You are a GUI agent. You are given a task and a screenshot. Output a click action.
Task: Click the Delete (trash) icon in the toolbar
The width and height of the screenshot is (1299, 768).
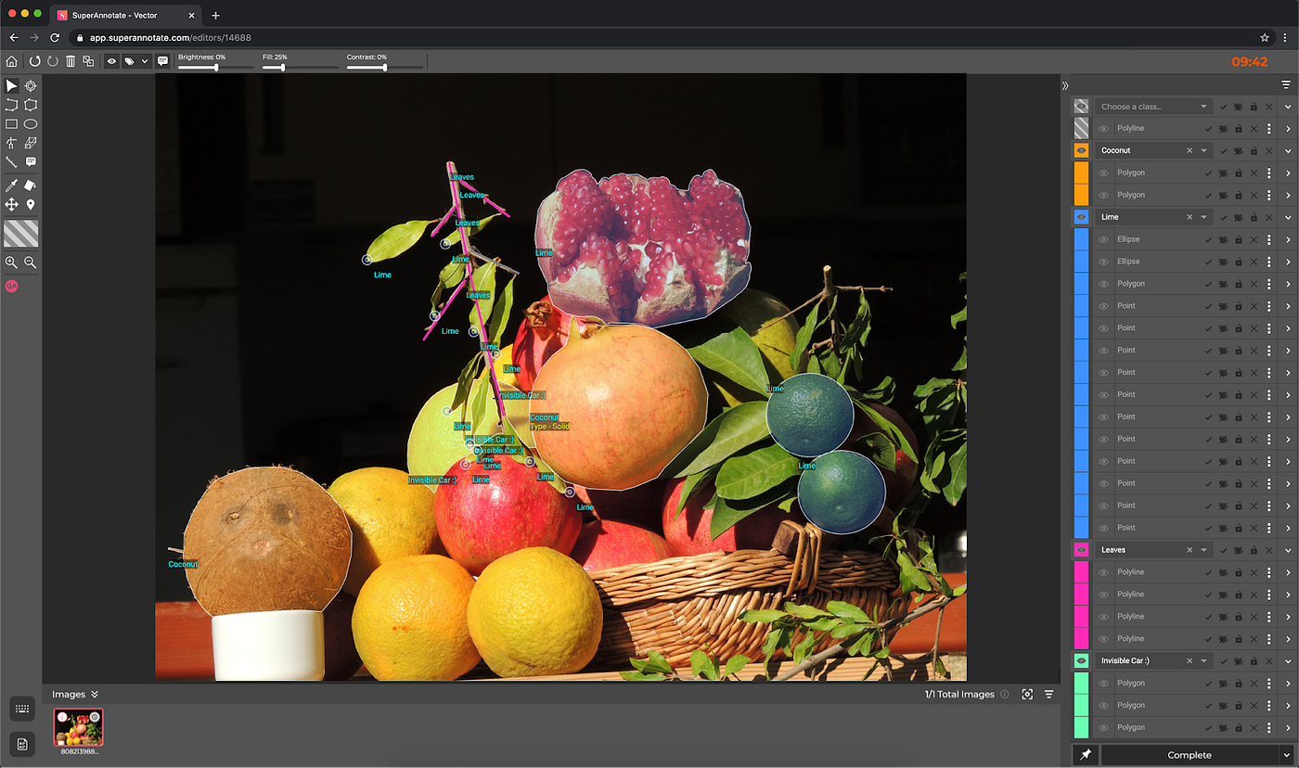pyautogui.click(x=70, y=60)
